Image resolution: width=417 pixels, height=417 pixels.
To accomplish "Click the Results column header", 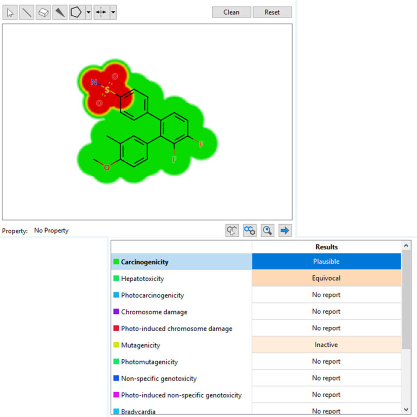I will (x=326, y=247).
